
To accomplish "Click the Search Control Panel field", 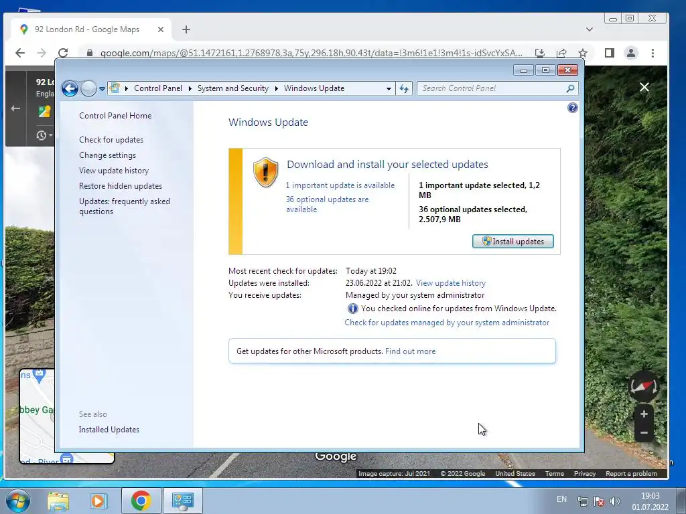I will pyautogui.click(x=498, y=88).
